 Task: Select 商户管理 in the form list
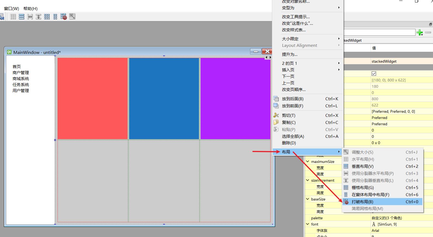pos(21,72)
